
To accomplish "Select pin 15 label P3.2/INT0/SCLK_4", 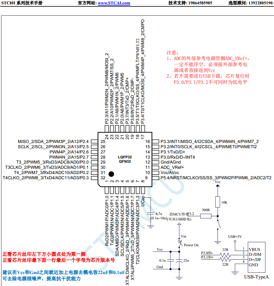I will point(209,147).
